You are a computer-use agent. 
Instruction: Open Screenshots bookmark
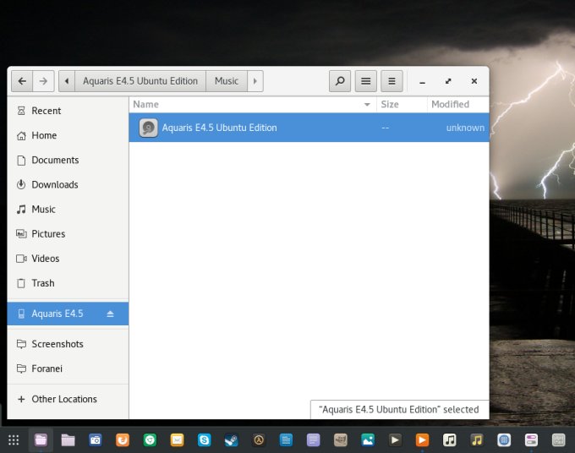coord(57,344)
